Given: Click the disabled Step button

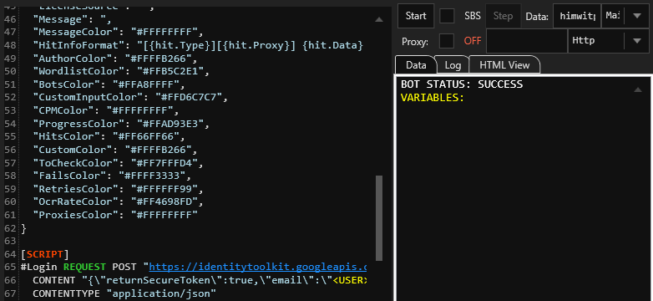Looking at the screenshot, I should pyautogui.click(x=503, y=16).
